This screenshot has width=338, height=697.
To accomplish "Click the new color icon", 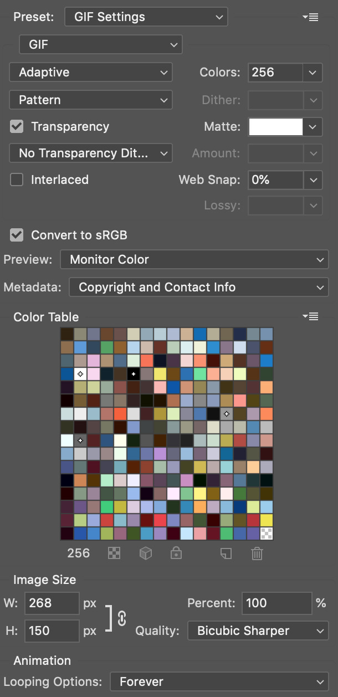I will (226, 553).
